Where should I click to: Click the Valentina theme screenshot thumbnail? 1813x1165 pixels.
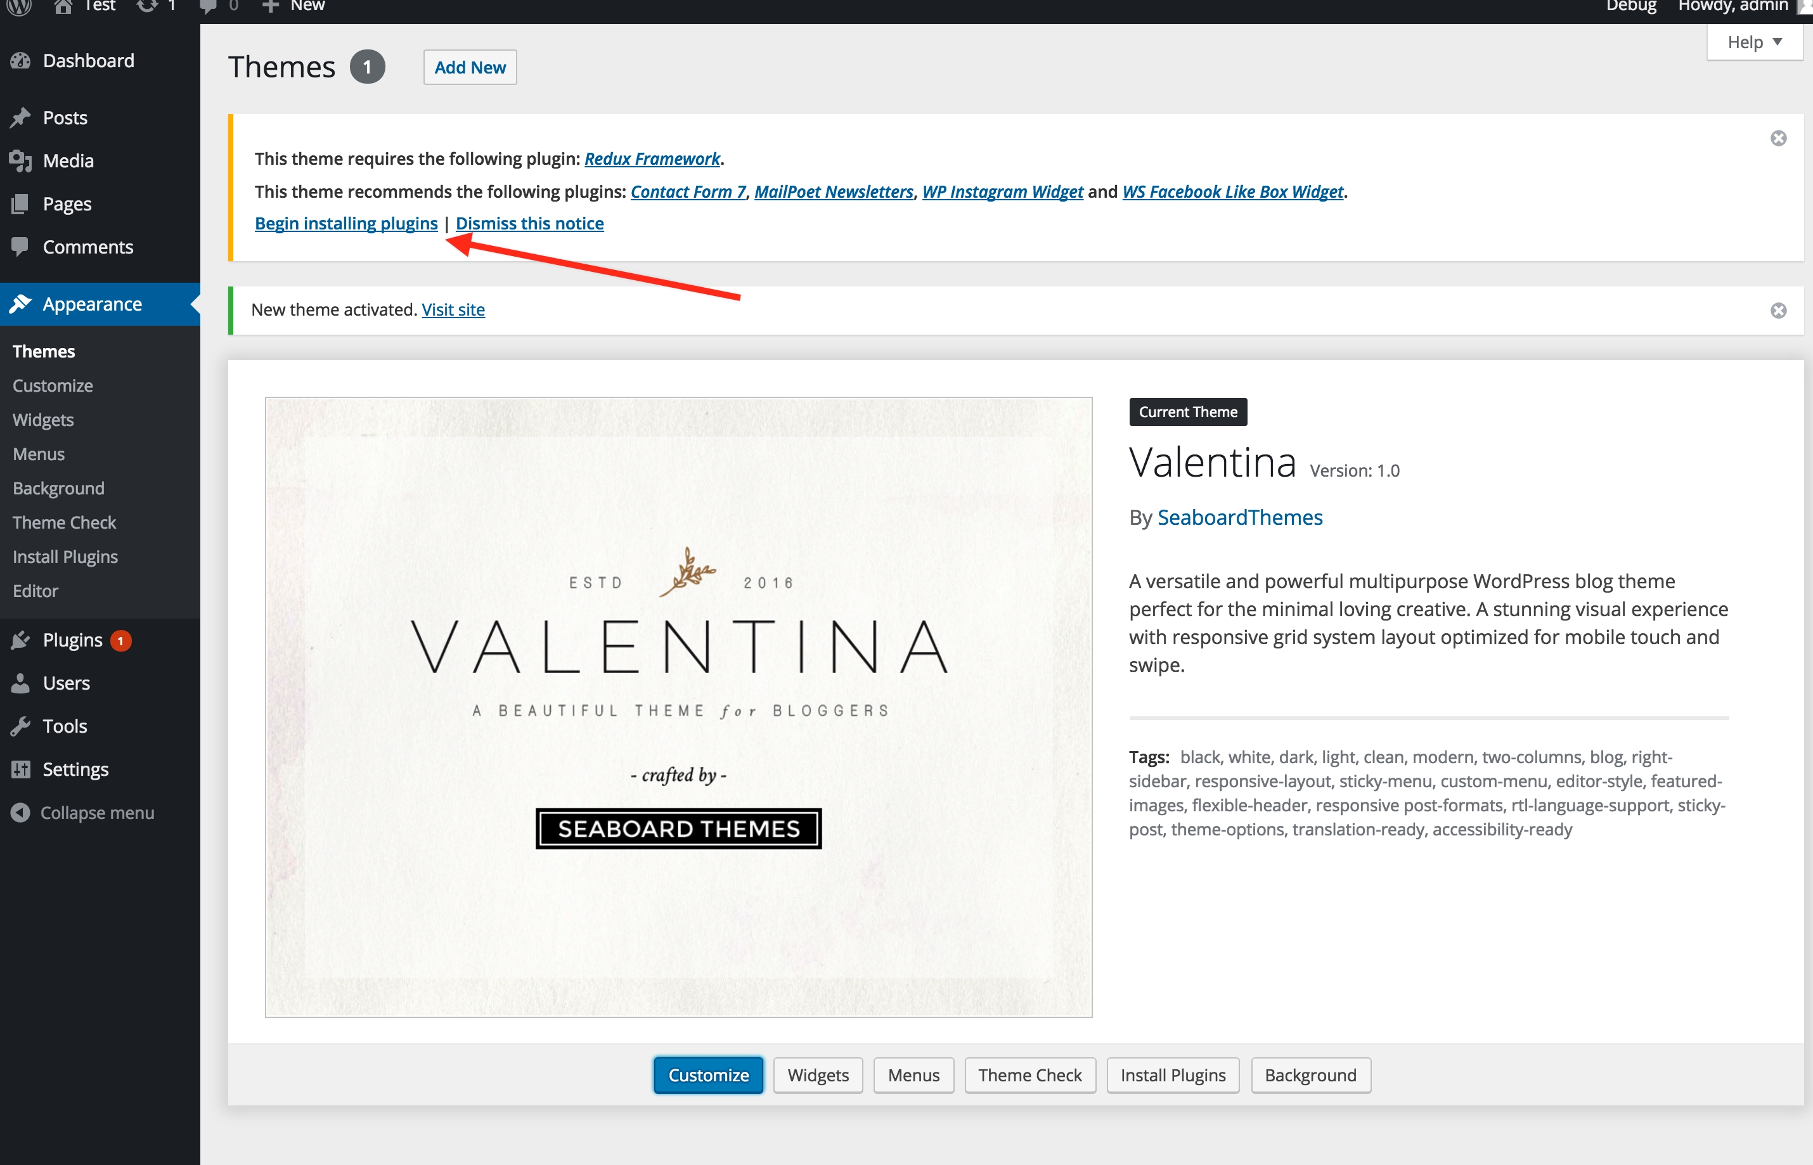click(678, 707)
